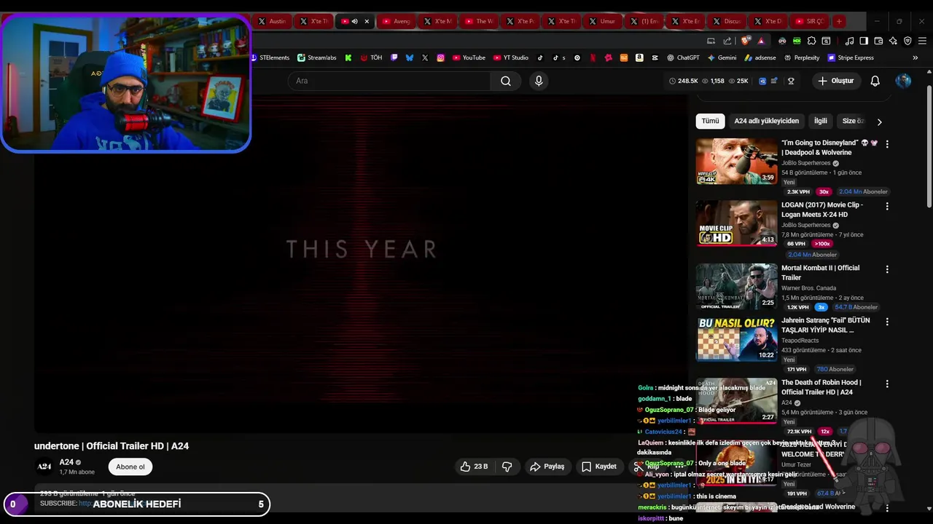Screen dimensions: 933x524
Task: Open Brave Shields lion icon
Action: pos(744,41)
